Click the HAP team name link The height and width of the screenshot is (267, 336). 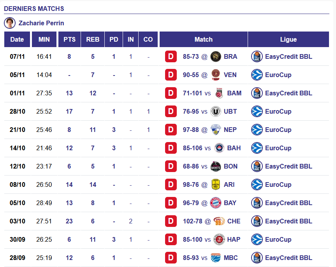[234, 239]
